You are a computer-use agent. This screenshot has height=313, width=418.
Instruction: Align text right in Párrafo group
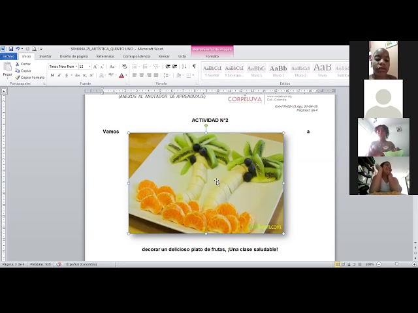point(149,76)
